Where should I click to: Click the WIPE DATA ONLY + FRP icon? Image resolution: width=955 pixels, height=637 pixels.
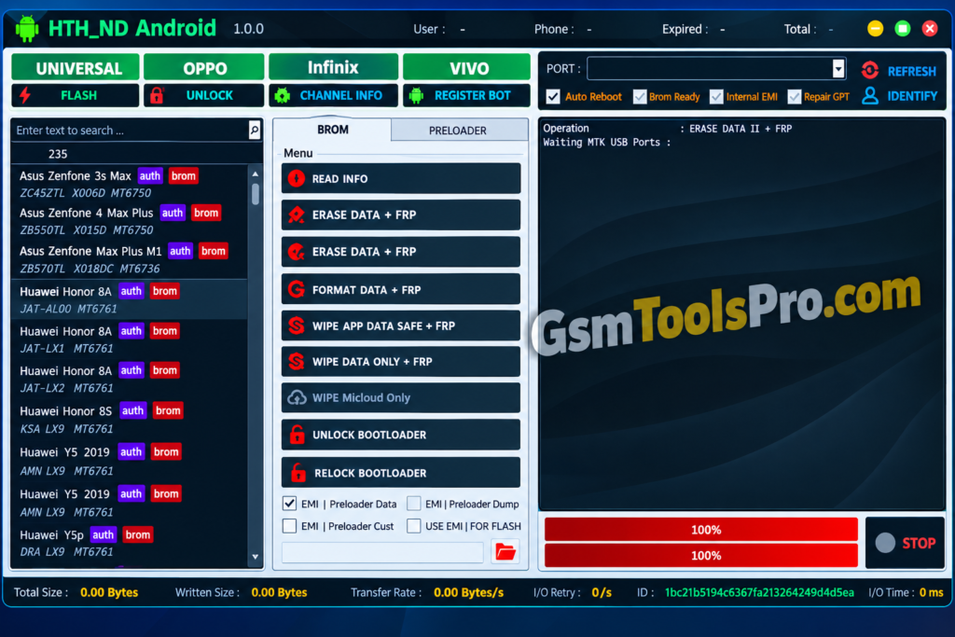pyautogui.click(x=297, y=362)
